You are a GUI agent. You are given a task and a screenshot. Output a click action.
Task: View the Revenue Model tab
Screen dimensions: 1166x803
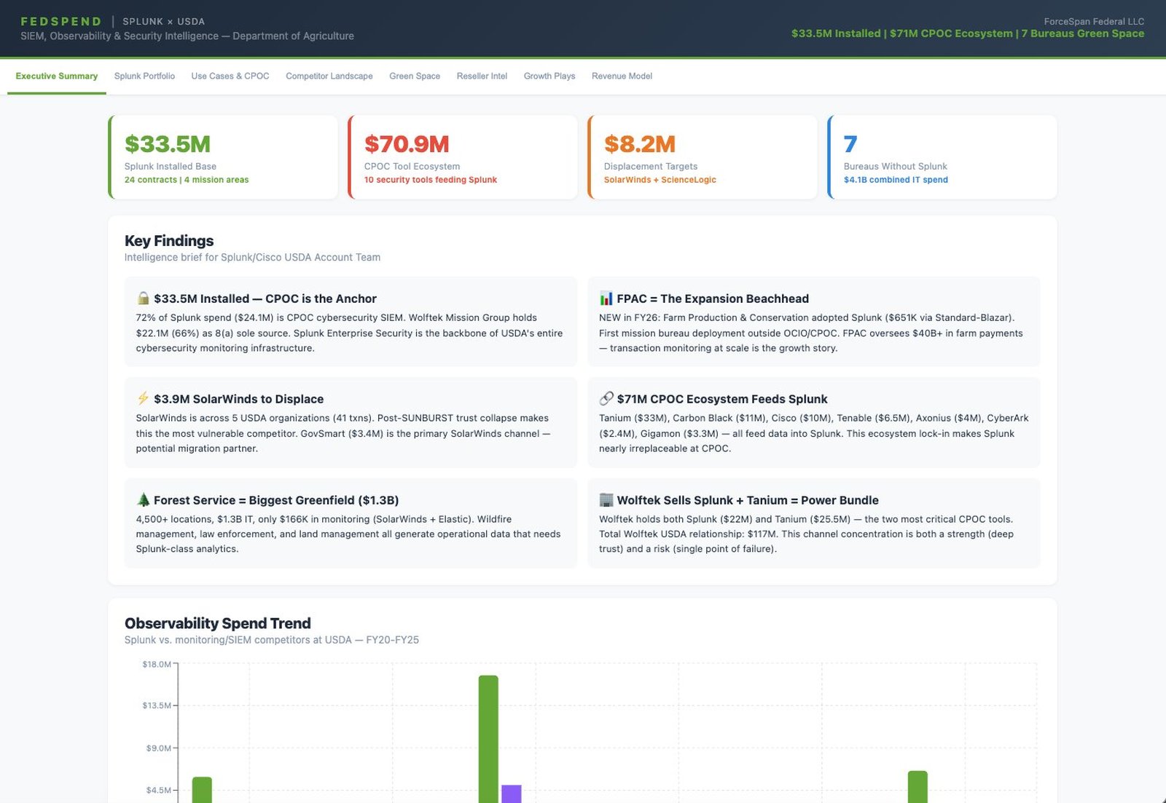tap(622, 76)
